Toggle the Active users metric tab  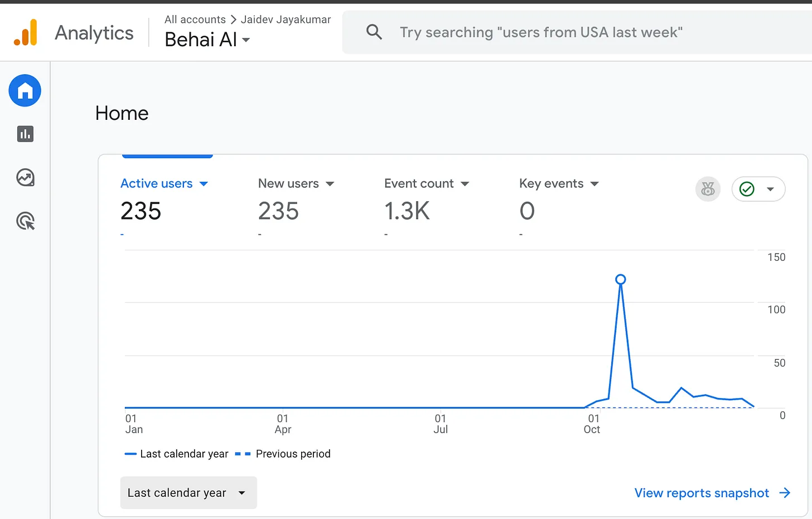click(x=157, y=183)
